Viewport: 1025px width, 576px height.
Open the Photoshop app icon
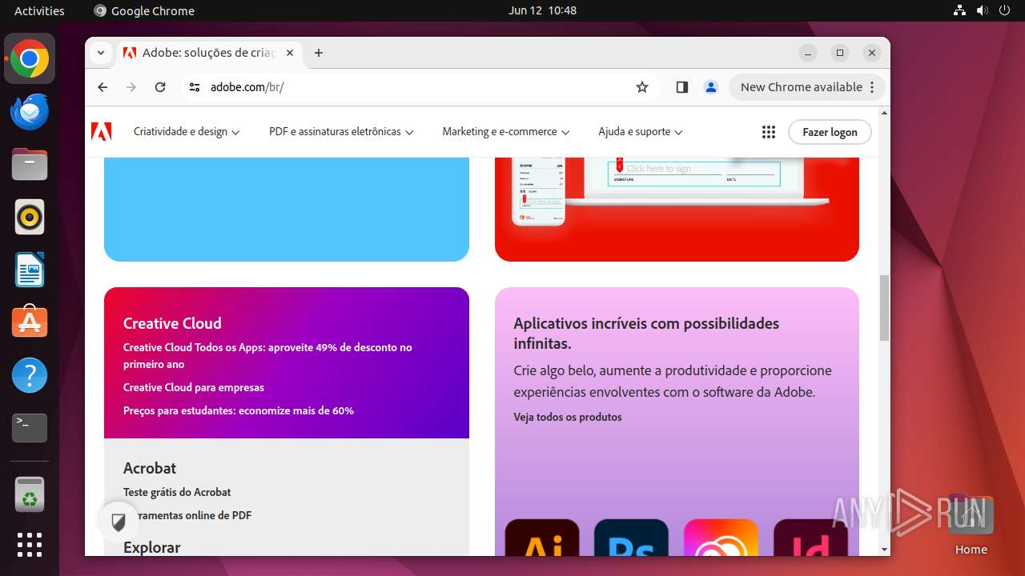631,538
